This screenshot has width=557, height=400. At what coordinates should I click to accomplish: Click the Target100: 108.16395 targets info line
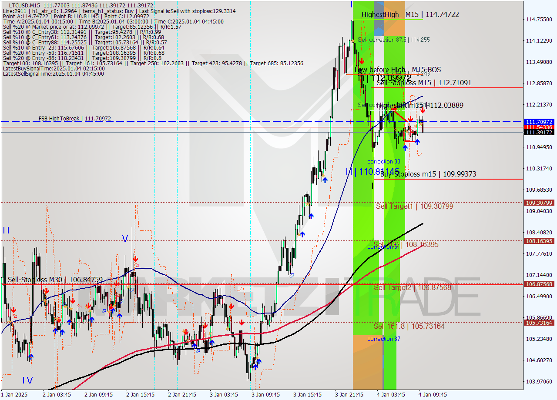pyautogui.click(x=153, y=63)
